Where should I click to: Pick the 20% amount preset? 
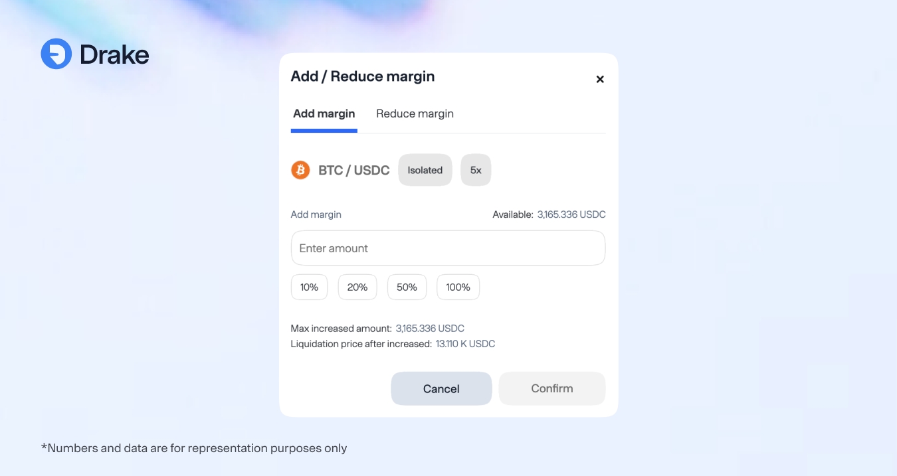357,287
